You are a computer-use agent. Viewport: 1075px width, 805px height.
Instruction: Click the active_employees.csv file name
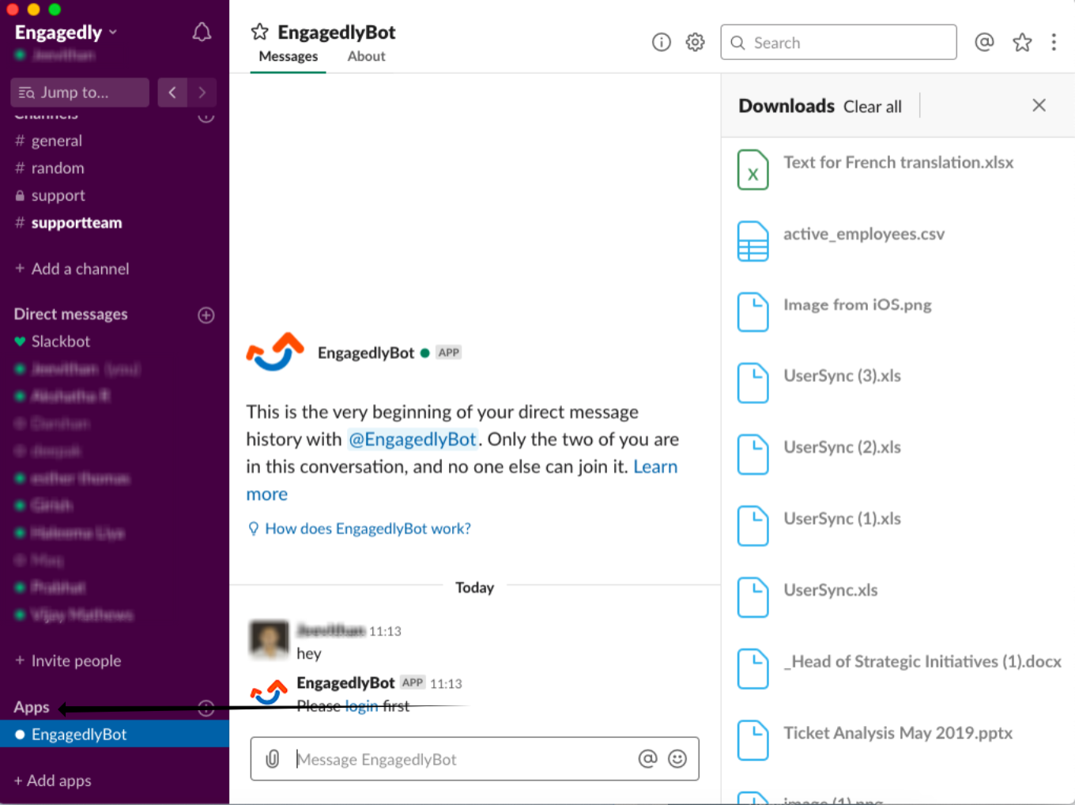864,234
